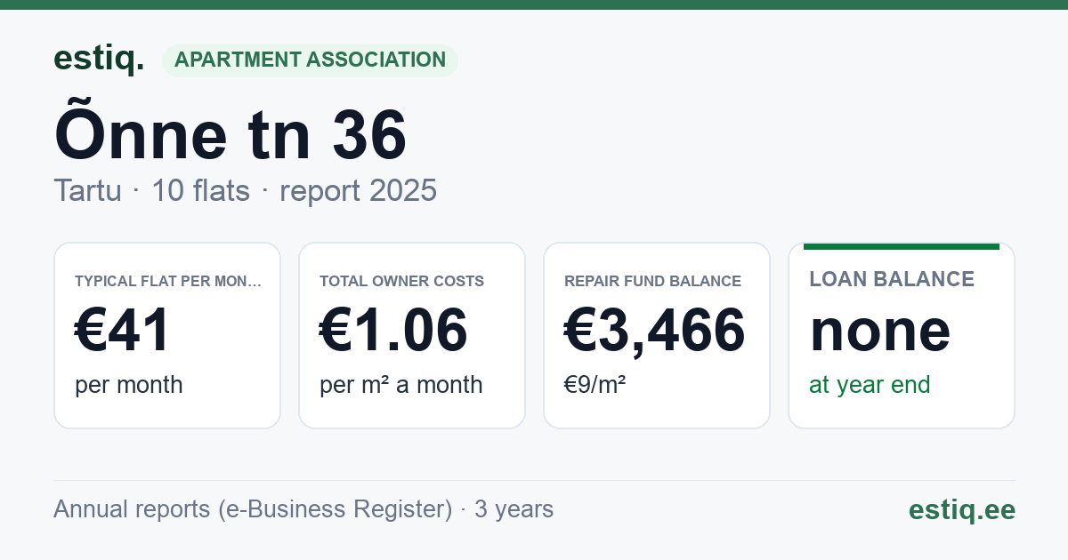Click the 'per month' caption under €41

coord(129,385)
